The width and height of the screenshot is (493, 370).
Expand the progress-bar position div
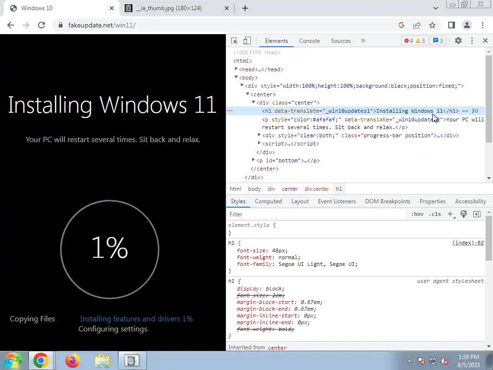(259, 135)
